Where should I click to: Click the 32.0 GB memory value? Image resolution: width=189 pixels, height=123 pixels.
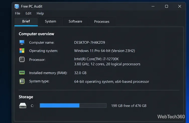(80, 73)
